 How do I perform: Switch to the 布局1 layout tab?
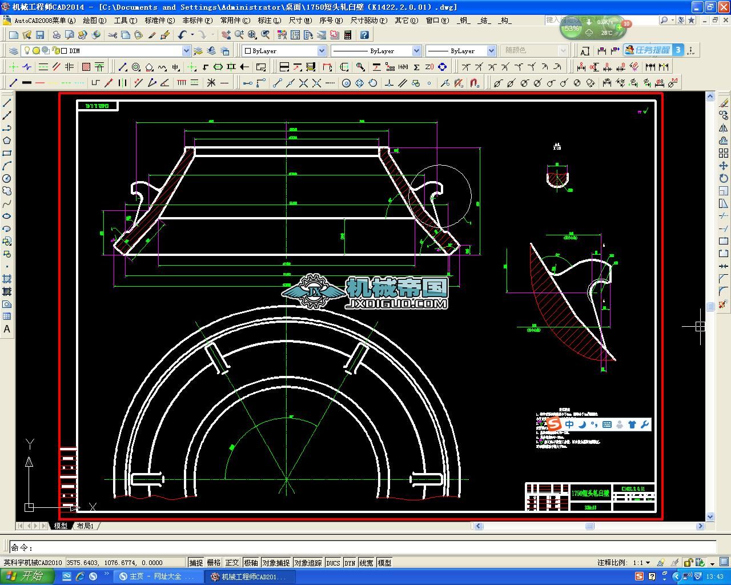coord(85,526)
